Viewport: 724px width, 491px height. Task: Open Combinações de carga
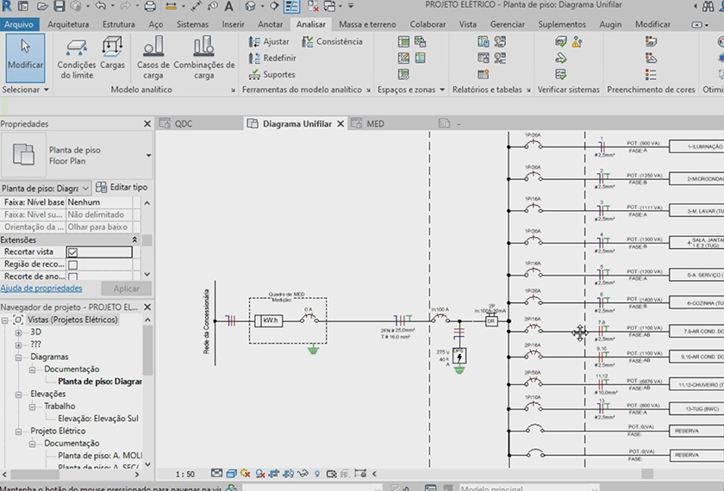point(203,57)
